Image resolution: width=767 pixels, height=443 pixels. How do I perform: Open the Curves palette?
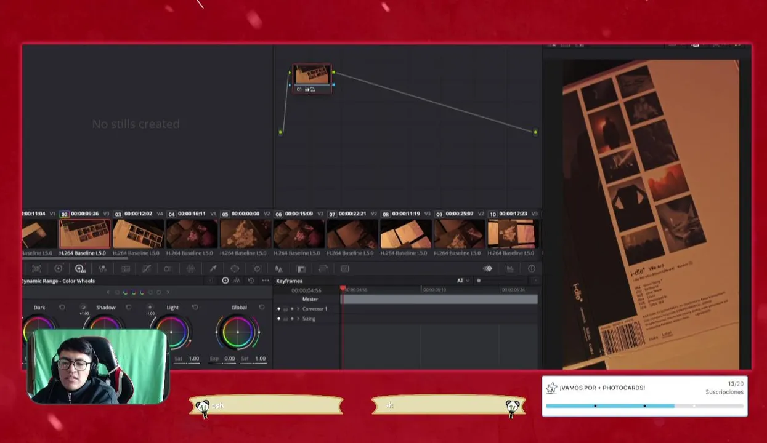147,268
